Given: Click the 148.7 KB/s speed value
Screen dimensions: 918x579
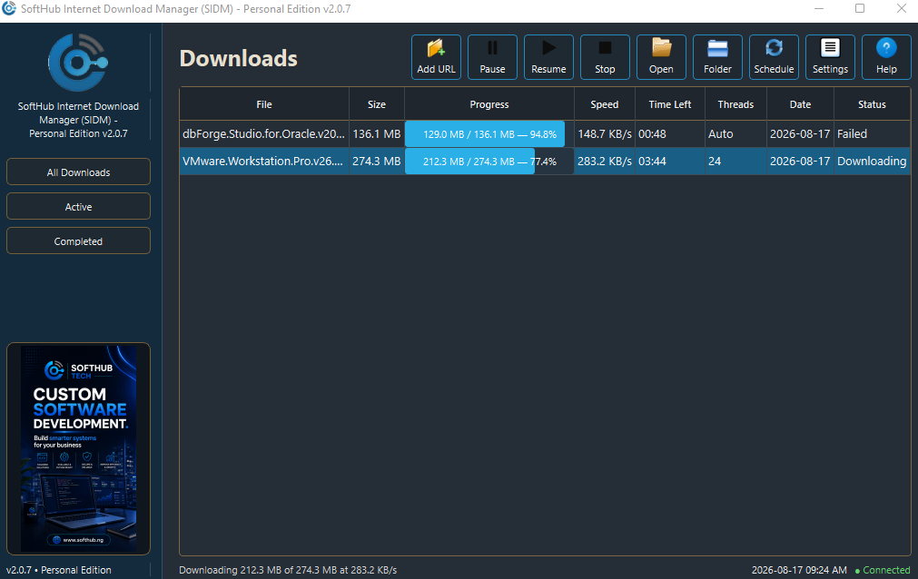Looking at the screenshot, I should click(x=605, y=134).
